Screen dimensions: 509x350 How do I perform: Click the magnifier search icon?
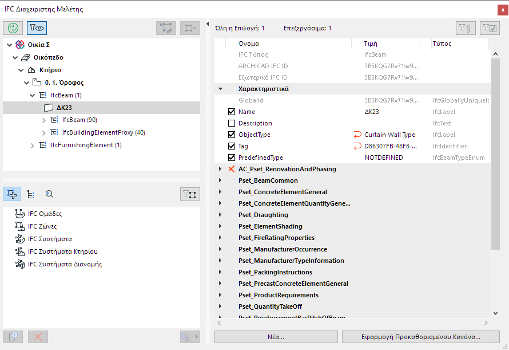pyautogui.click(x=50, y=194)
